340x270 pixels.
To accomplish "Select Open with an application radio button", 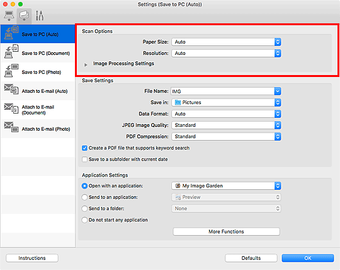I will (x=84, y=186).
